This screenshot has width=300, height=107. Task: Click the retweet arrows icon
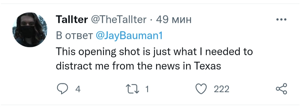132,89
